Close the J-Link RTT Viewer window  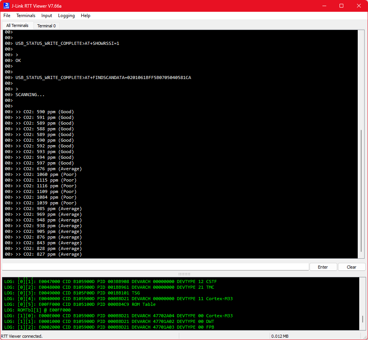359,6
